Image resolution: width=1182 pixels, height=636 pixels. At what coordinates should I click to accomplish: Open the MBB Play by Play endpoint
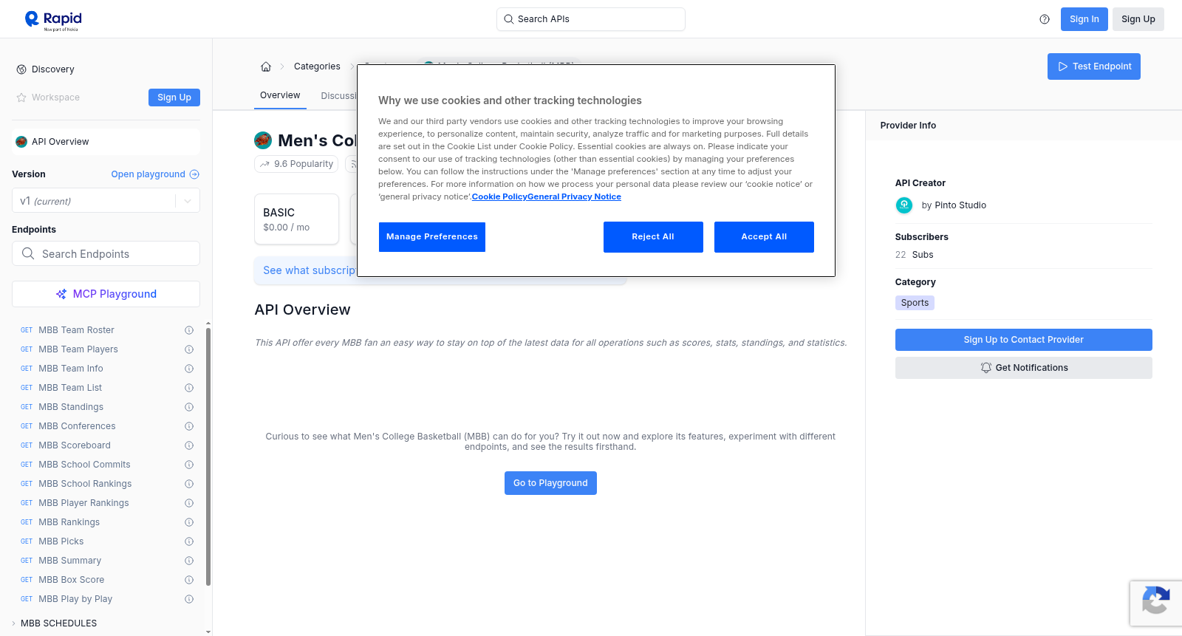[x=75, y=599]
